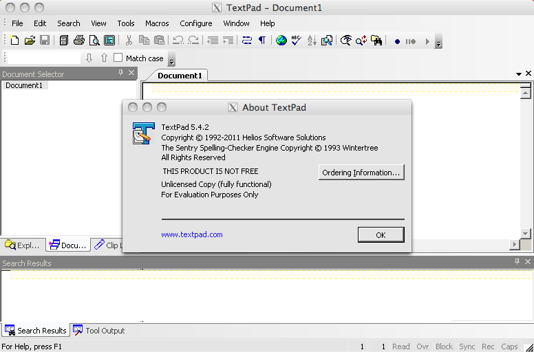Increase indent toolbar icon
This screenshot has height=352, width=534.
(x=228, y=40)
